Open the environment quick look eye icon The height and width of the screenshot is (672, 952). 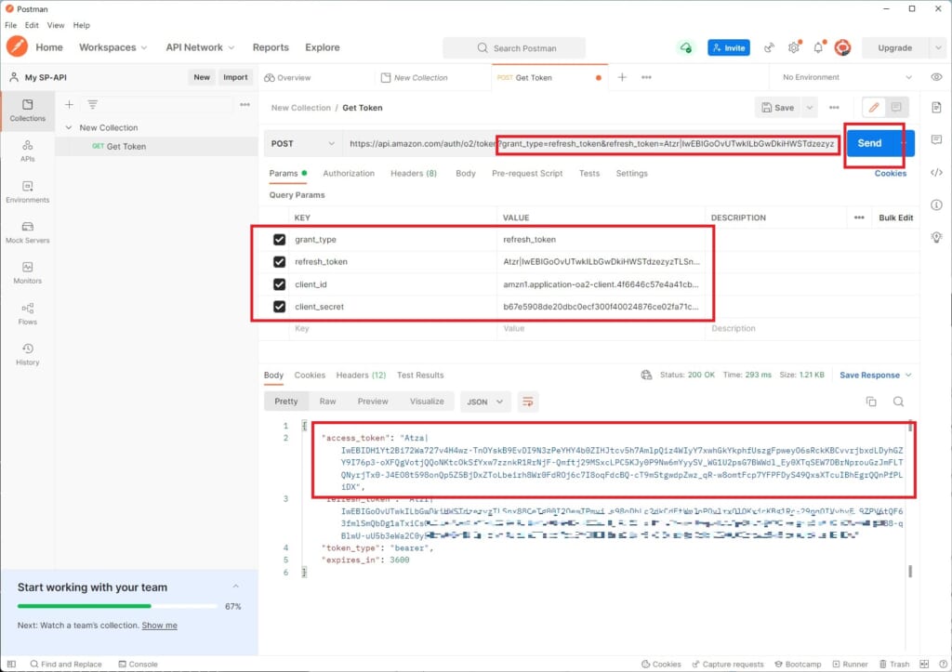[936, 77]
